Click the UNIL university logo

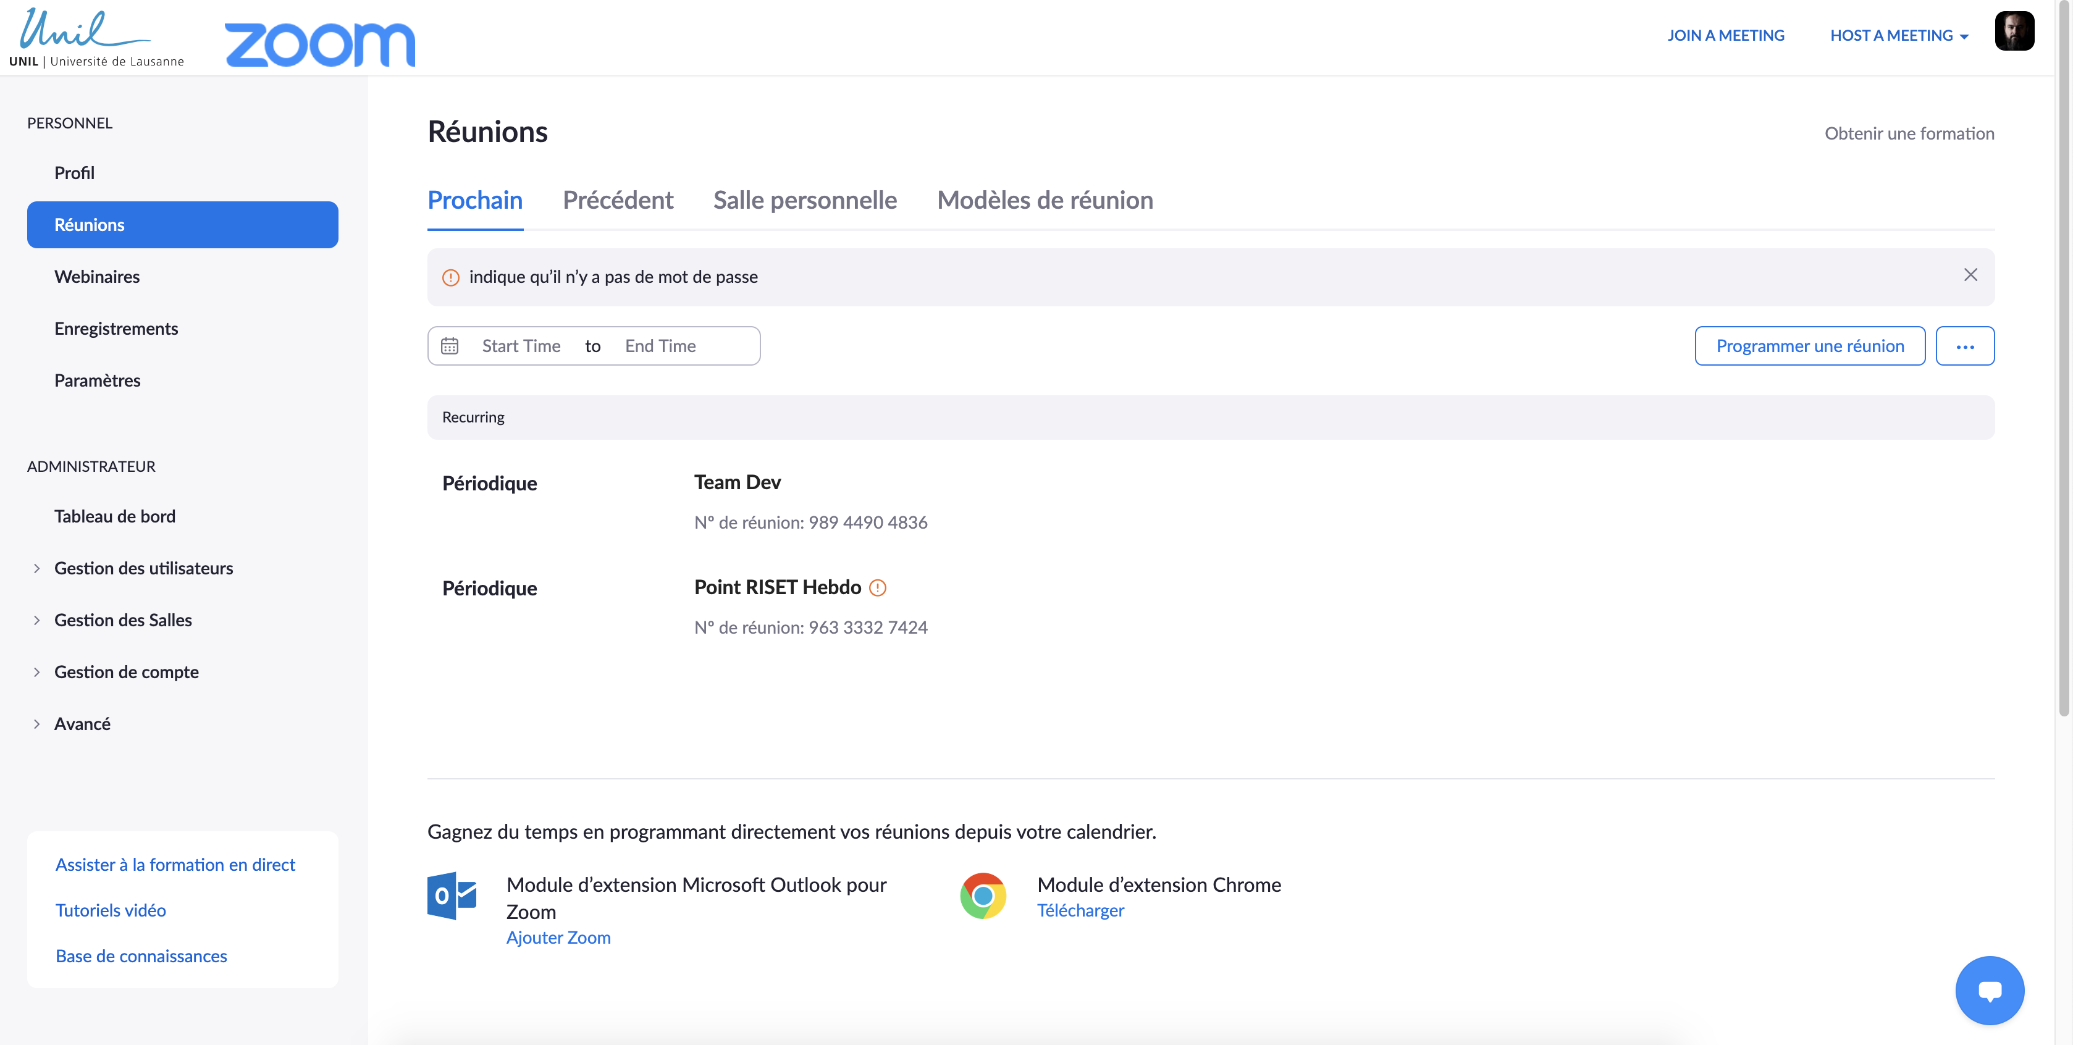point(96,38)
